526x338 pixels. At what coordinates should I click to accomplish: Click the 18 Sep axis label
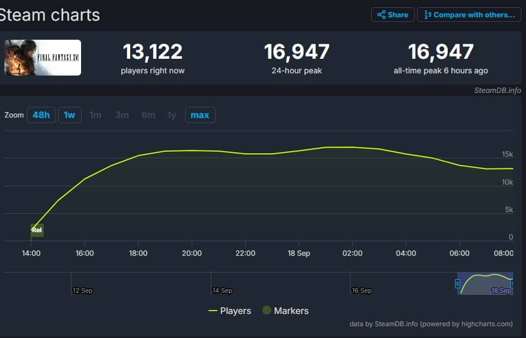tap(298, 253)
